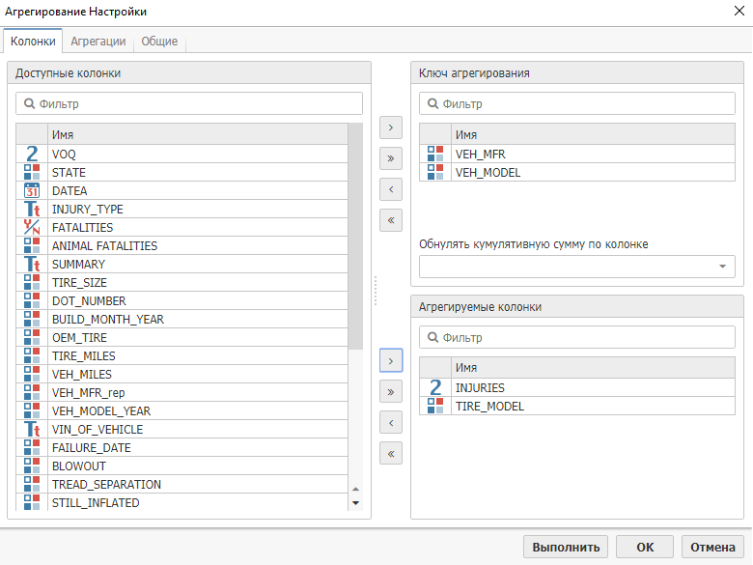
Task: Click the numeric type icon beside VOQ
Action: point(32,155)
